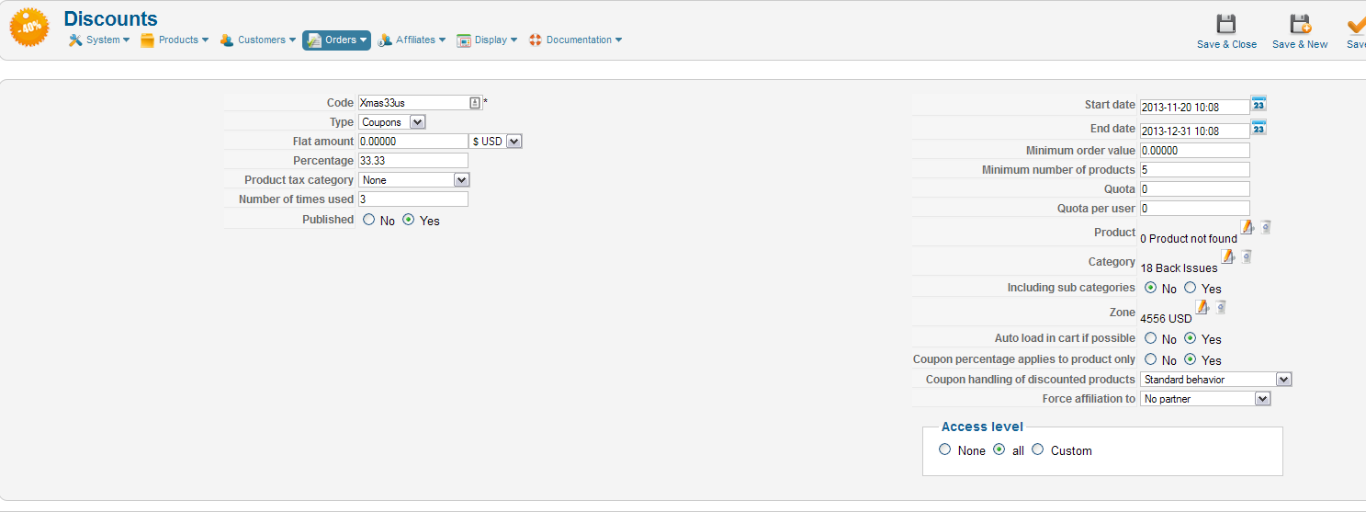Viewport: 1366px width, 512px height.
Task: Set Published to Yes
Action: click(409, 220)
